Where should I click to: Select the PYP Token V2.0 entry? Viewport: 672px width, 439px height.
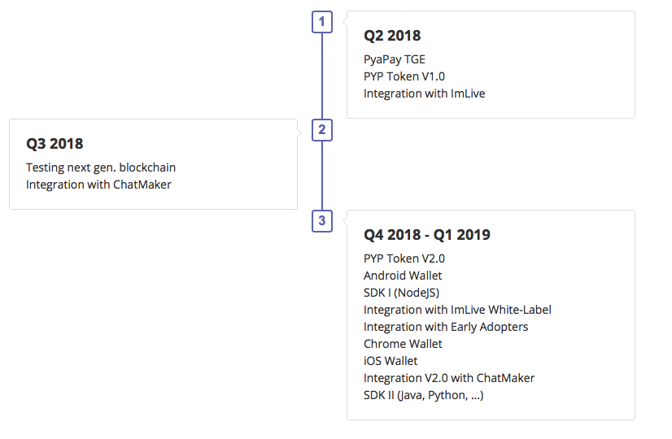[x=404, y=259]
